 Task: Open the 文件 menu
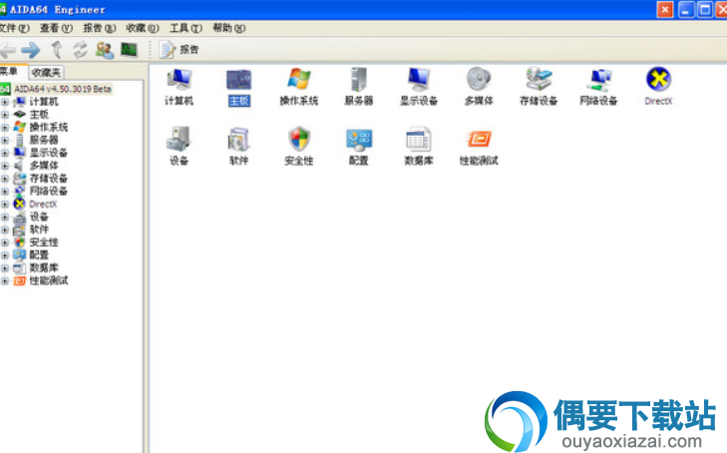click(14, 28)
